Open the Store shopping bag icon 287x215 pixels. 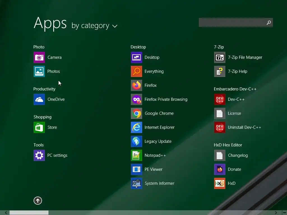click(x=39, y=127)
